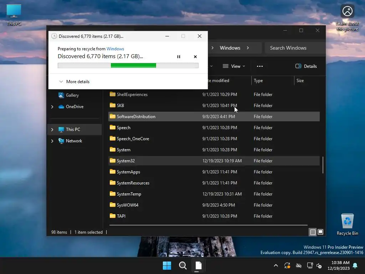
Task: Click the green progress bar
Action: pos(133,66)
